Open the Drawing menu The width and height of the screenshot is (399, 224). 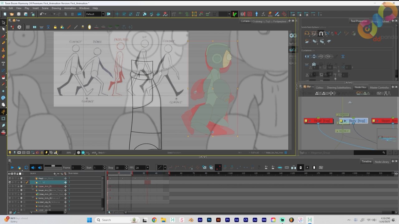[x=56, y=8]
